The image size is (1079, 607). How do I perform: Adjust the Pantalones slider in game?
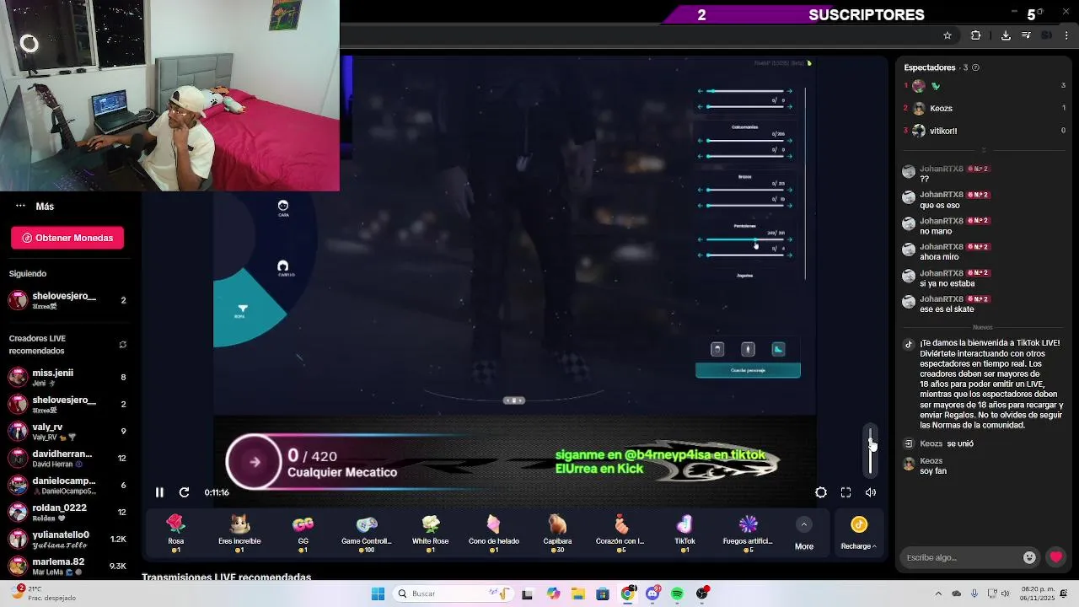pos(745,239)
